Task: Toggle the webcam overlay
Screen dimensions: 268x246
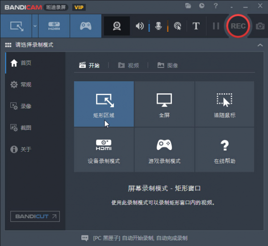Action: [x=117, y=26]
